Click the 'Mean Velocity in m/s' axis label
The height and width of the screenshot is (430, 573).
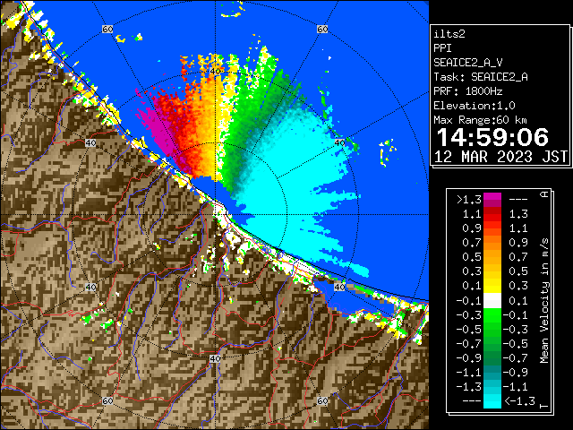pyautogui.click(x=544, y=301)
